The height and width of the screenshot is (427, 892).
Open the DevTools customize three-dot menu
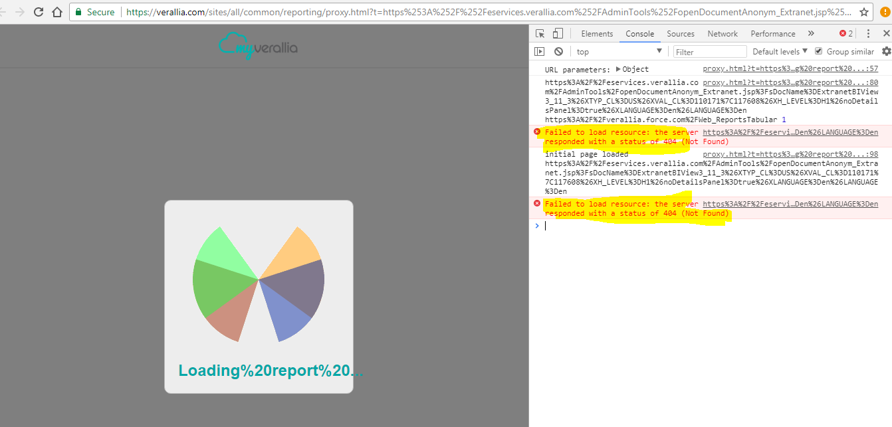click(x=868, y=33)
